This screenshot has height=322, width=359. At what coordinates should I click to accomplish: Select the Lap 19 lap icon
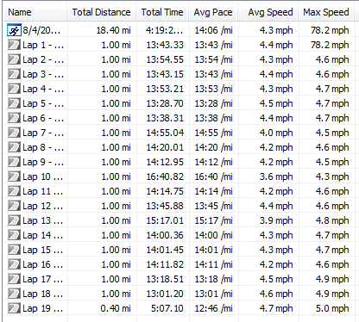tap(14, 308)
